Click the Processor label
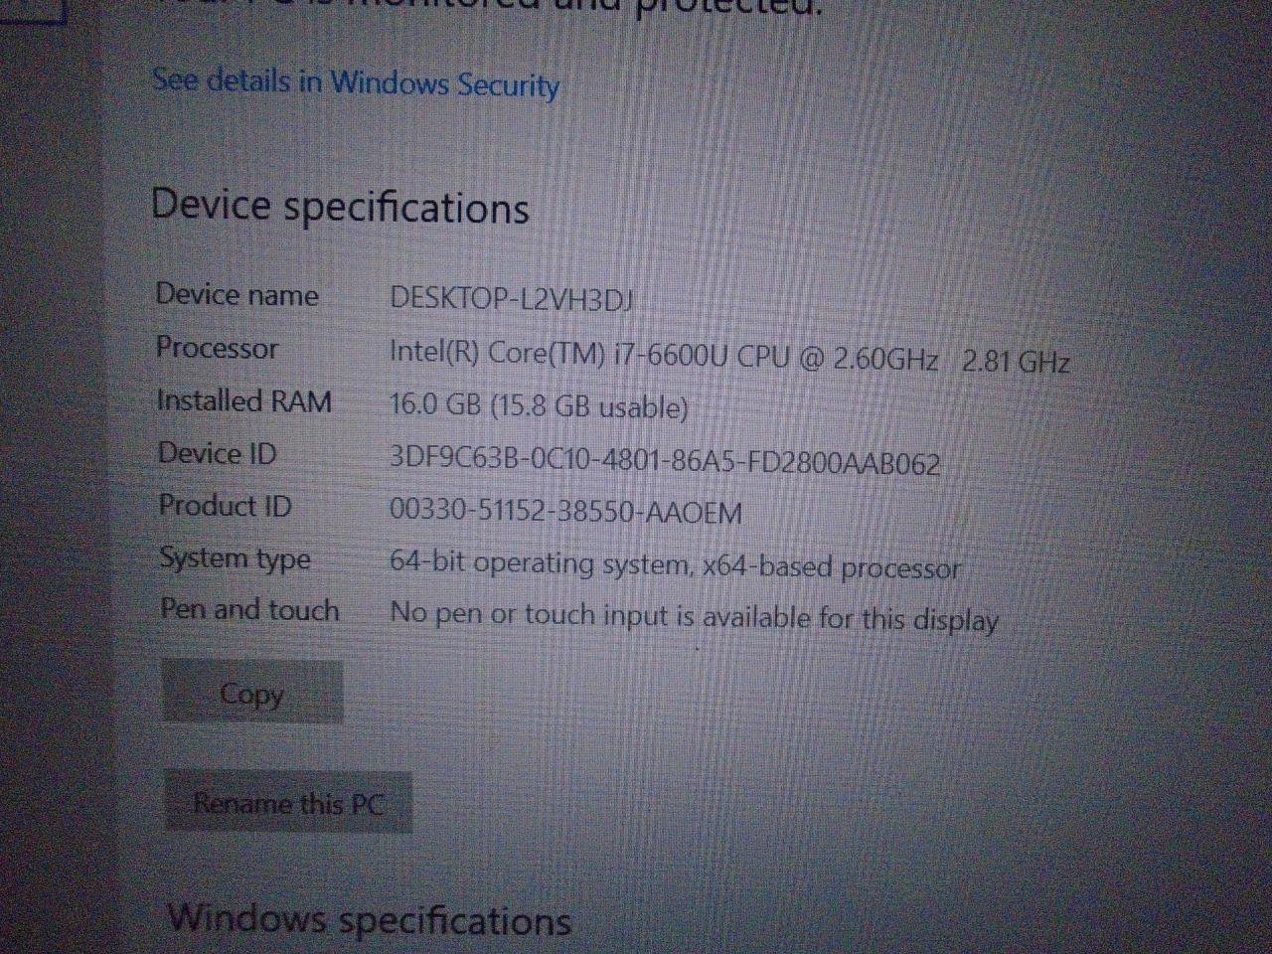This screenshot has height=954, width=1272. [x=217, y=348]
